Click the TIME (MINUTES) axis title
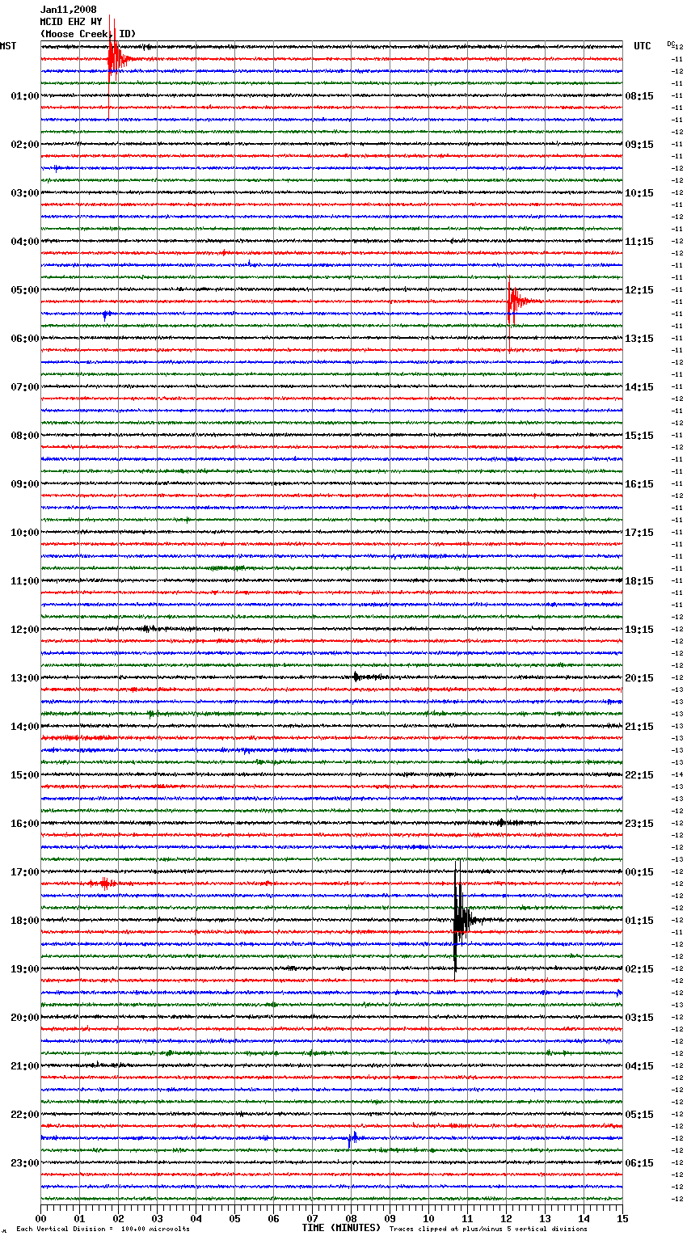Screen dimensions: 687x1240 tap(341, 1228)
